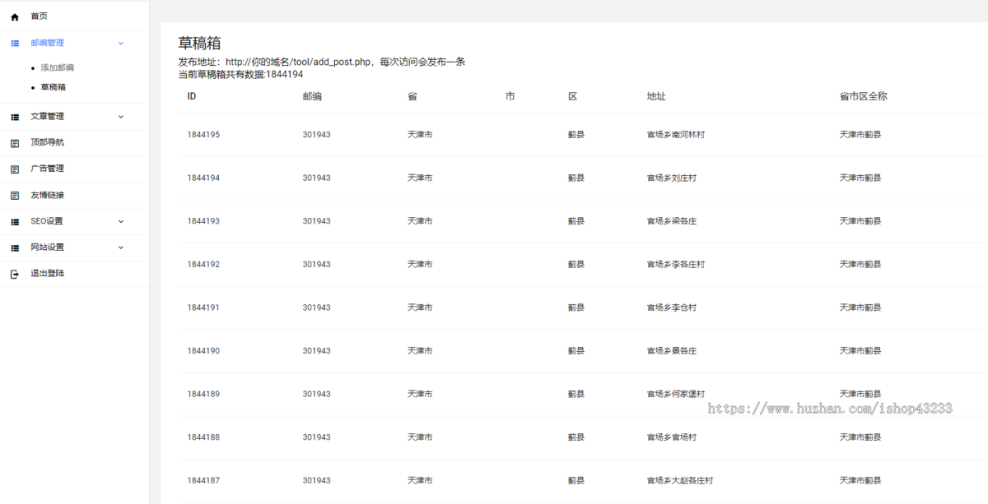Expand the 网站设置 chevron
The width and height of the screenshot is (988, 504).
[x=121, y=247]
